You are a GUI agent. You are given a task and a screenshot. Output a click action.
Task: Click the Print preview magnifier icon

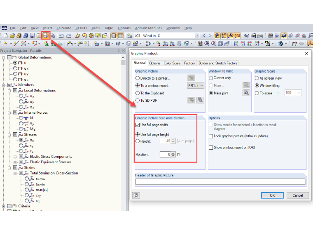53,36
